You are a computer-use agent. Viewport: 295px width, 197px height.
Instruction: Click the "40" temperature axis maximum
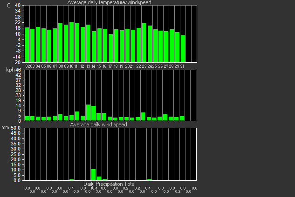coord(18,5)
